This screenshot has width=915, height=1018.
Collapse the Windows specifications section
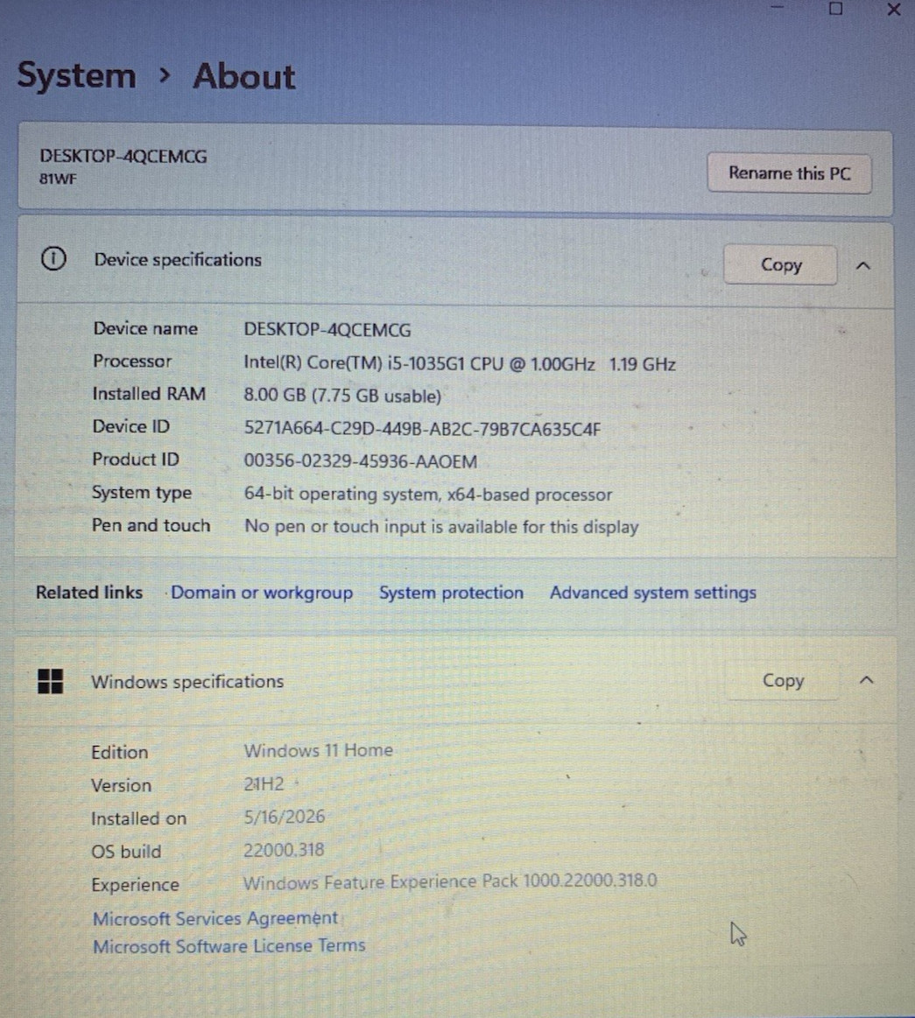866,680
